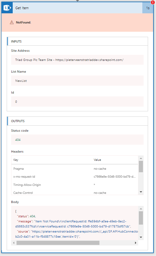Click the Headers table scroll up arrow
This screenshot has height=256, width=156.
[141, 158]
